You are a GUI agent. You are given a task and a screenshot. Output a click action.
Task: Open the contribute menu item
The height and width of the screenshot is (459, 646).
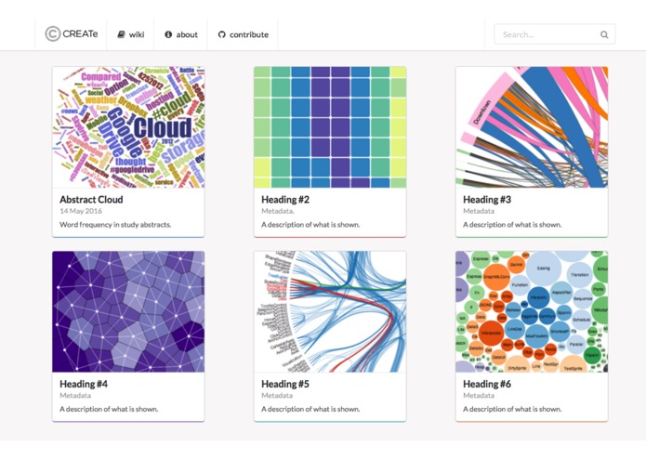point(243,34)
